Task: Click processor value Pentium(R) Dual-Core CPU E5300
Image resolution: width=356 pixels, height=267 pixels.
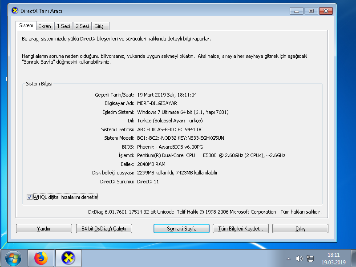Action: 177,155
